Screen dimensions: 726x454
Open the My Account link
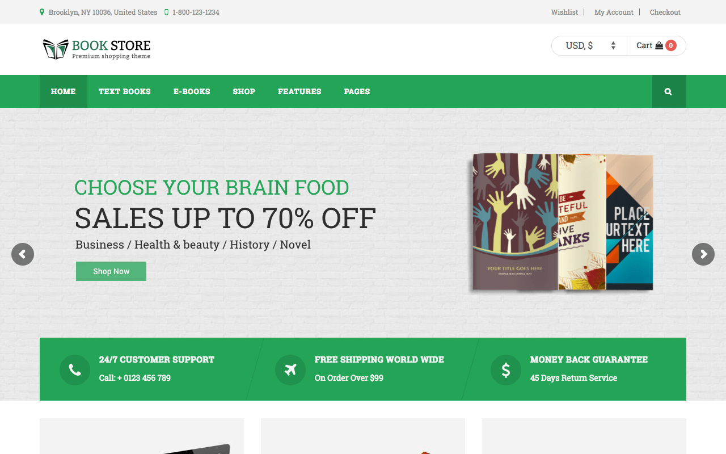[614, 12]
